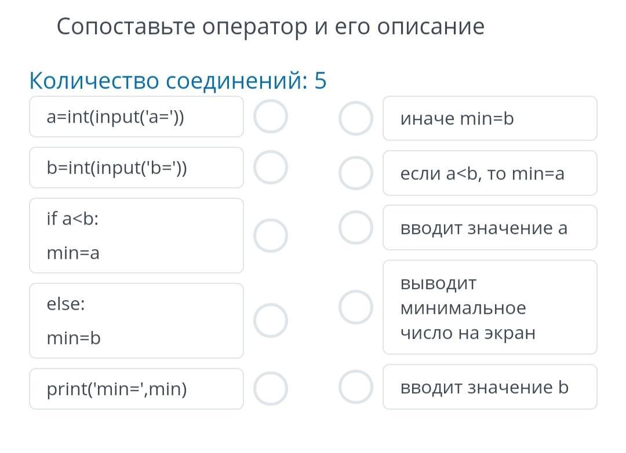
Task: Select the connector circle for 'если a<b, то min=a'
Action: tap(355, 173)
